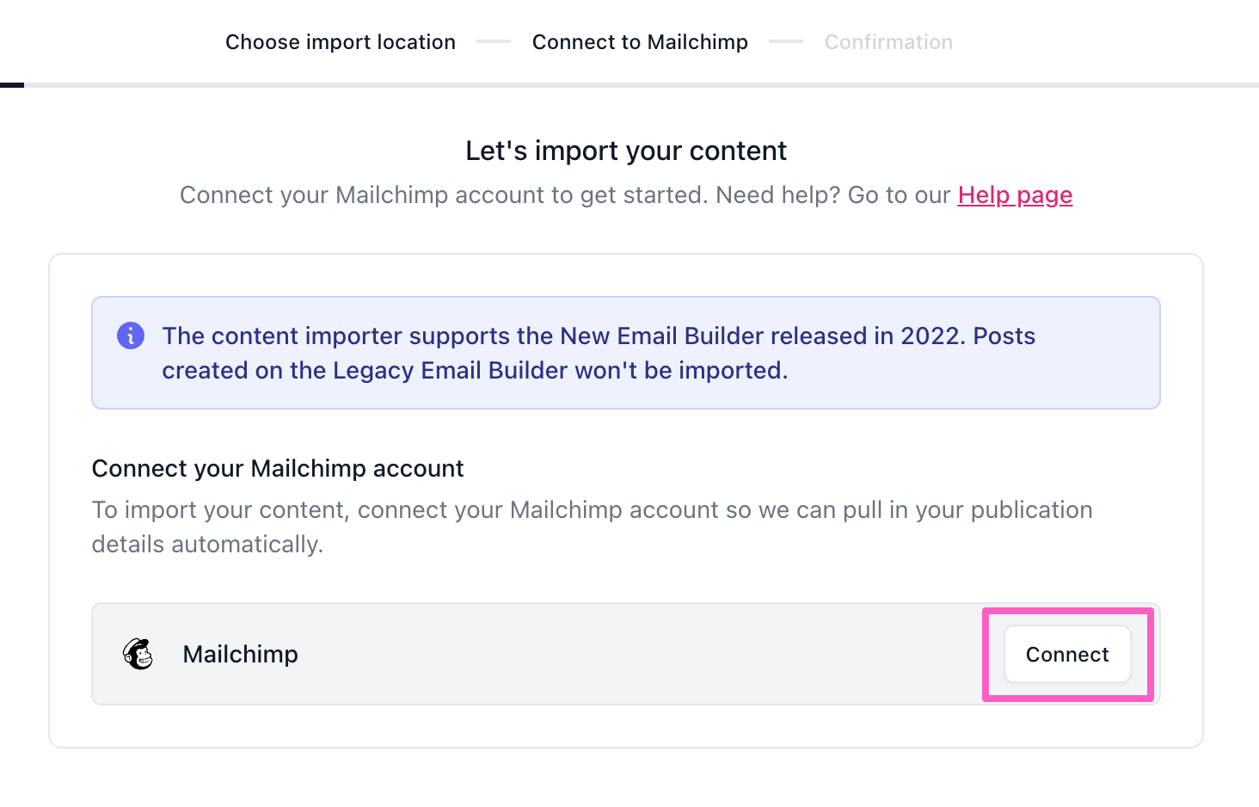
Task: Click the blue info circle icon
Action: tap(131, 336)
